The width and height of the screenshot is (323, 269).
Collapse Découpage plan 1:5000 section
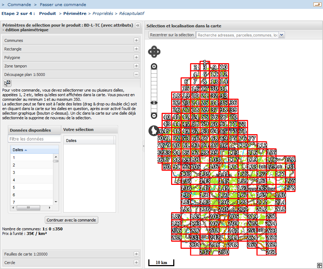tap(136, 75)
